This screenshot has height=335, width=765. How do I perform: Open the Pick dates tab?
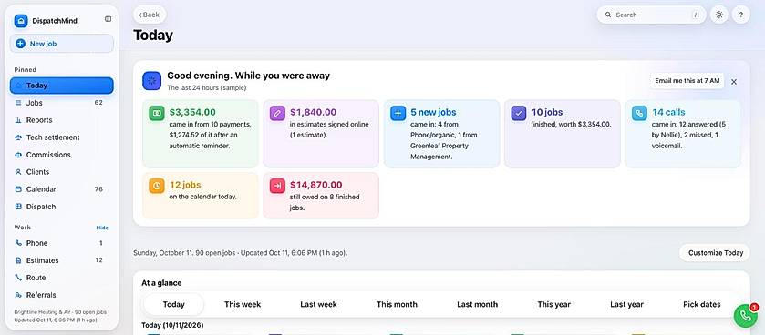(701, 304)
